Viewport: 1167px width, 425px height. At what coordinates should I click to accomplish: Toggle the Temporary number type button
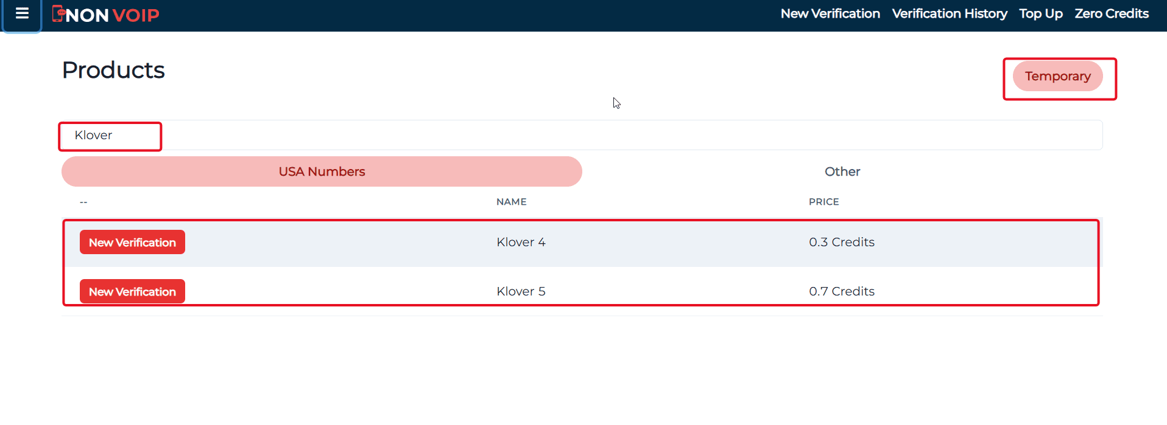pyautogui.click(x=1058, y=77)
